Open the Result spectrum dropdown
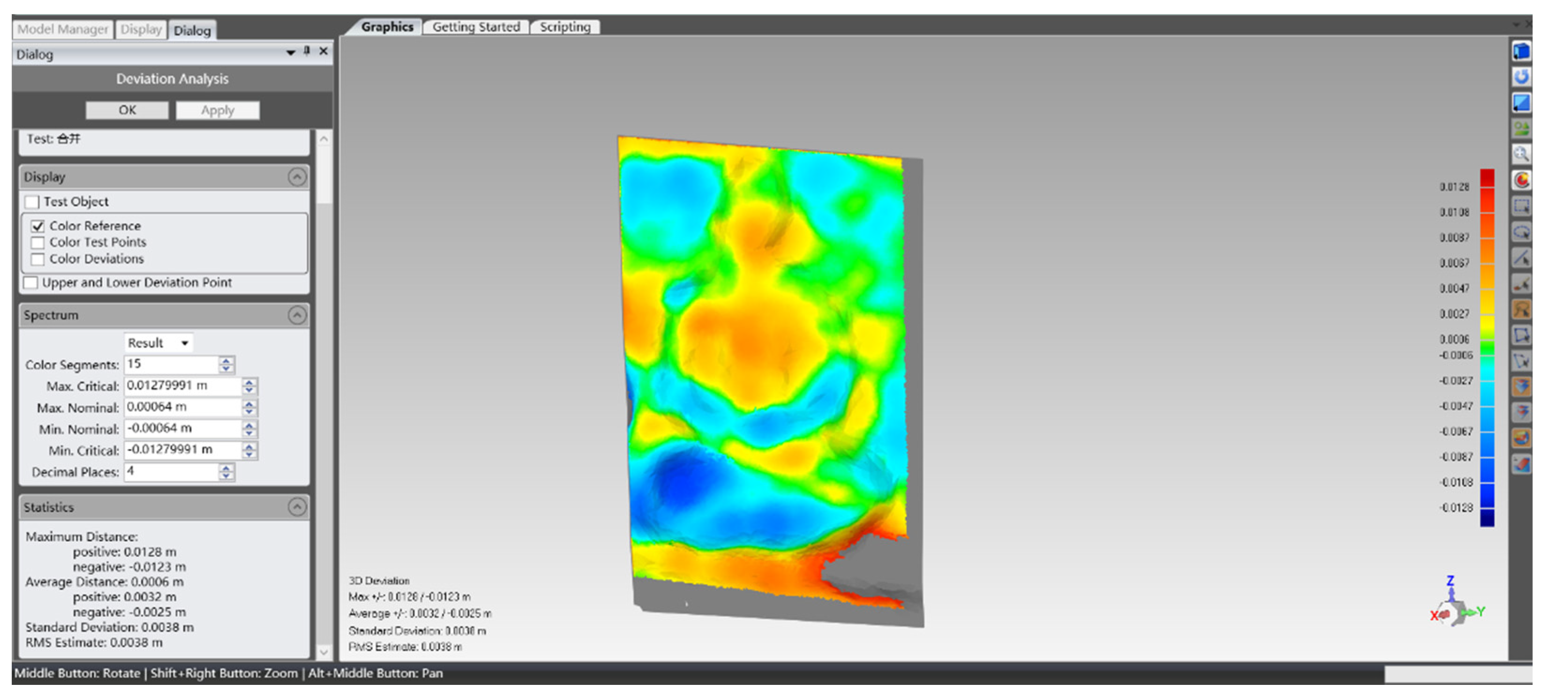 pos(159,343)
